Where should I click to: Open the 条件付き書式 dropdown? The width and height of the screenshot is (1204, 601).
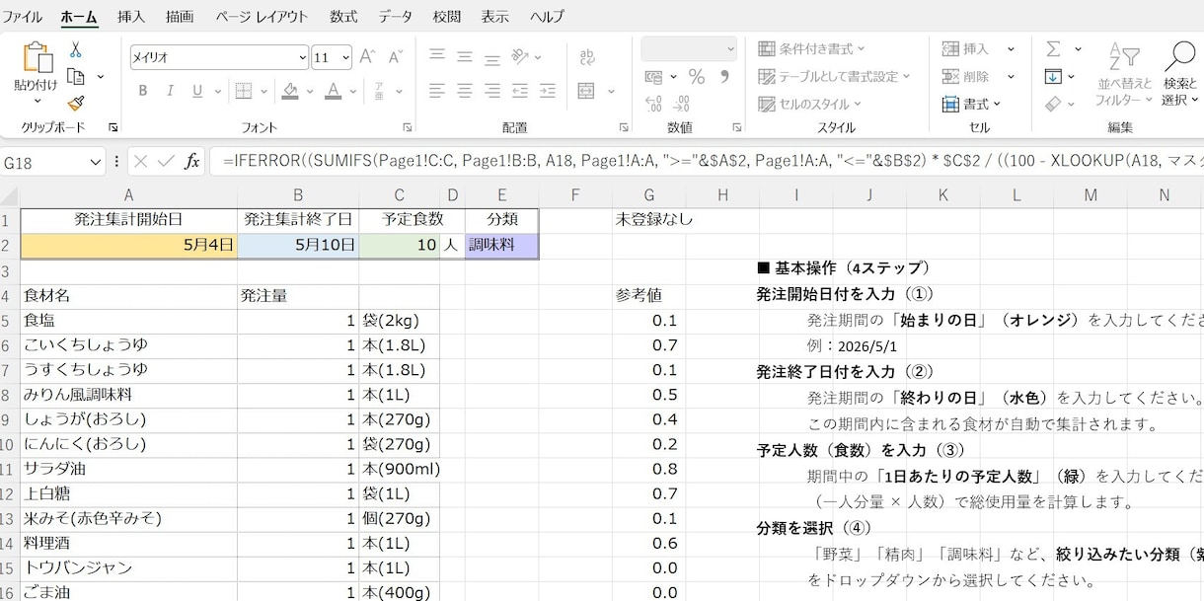811,48
